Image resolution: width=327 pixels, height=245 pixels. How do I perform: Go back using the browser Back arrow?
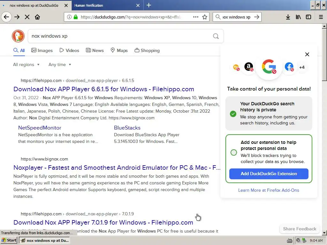[x=6, y=17]
